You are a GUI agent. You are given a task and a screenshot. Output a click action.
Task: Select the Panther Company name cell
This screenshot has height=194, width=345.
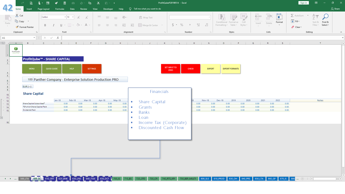click(x=80, y=79)
